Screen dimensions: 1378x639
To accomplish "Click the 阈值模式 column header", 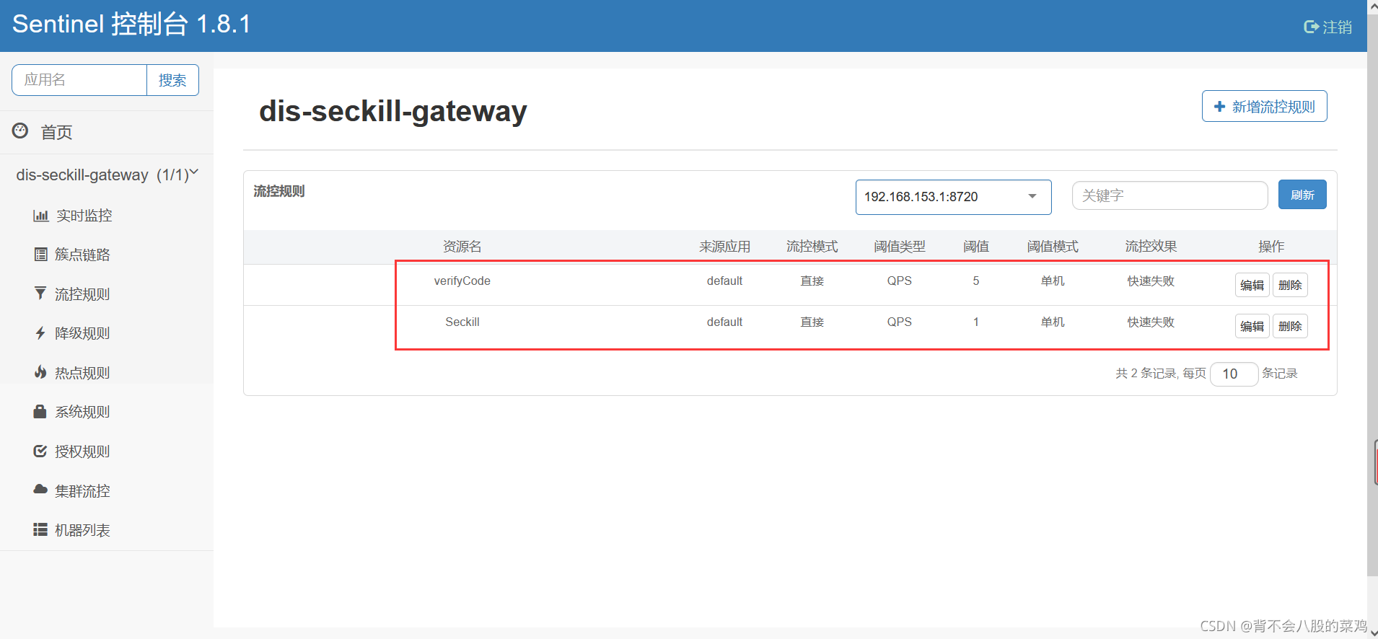I will 1053,247.
